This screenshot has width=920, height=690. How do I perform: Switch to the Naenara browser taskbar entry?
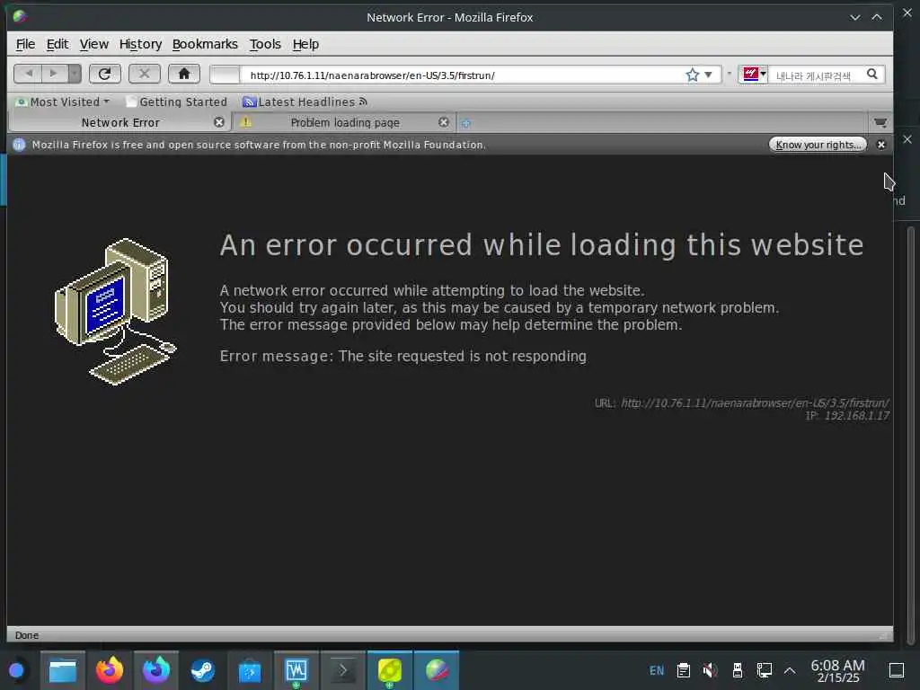tap(437, 670)
